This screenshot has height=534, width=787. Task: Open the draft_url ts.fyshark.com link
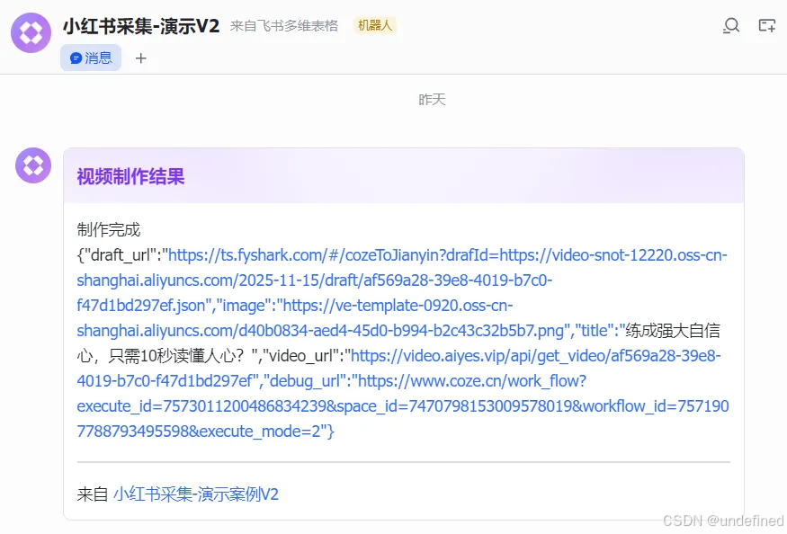click(x=402, y=280)
